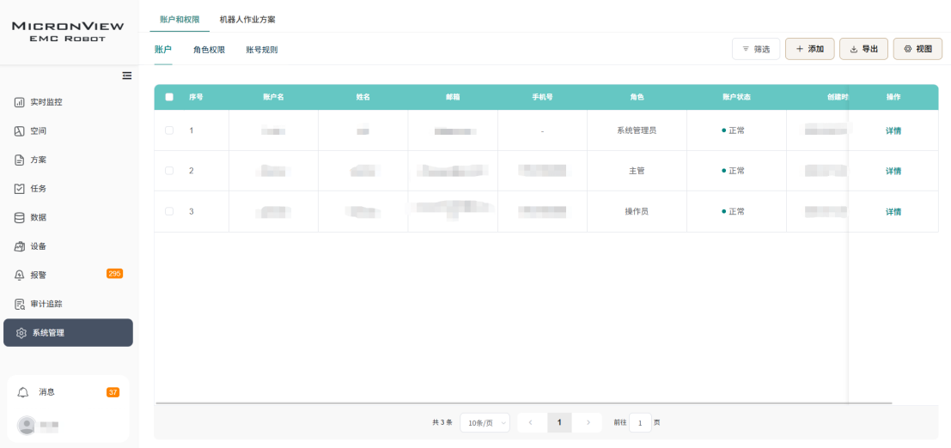Image resolution: width=951 pixels, height=448 pixels.
Task: Toggle the select-all checkbox in table header
Action: (x=169, y=97)
